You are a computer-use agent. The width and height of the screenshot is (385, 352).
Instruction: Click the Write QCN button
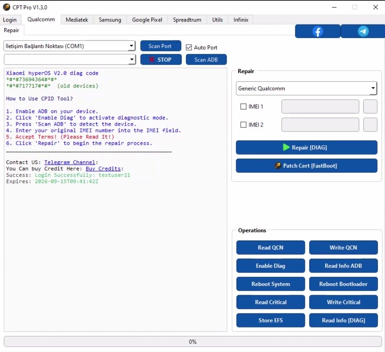click(x=343, y=248)
